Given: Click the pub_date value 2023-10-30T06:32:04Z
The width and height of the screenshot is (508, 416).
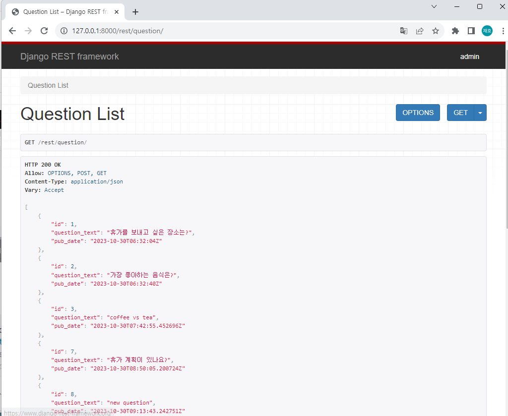Looking at the screenshot, I should pos(126,241).
